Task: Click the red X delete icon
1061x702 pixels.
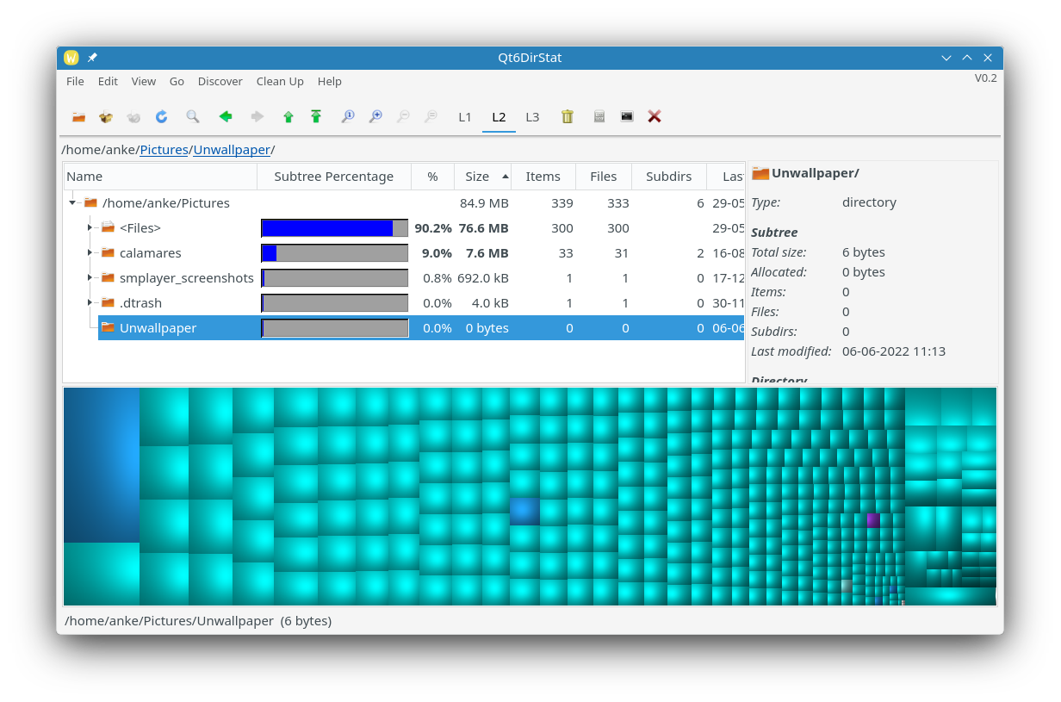Action: click(x=655, y=117)
